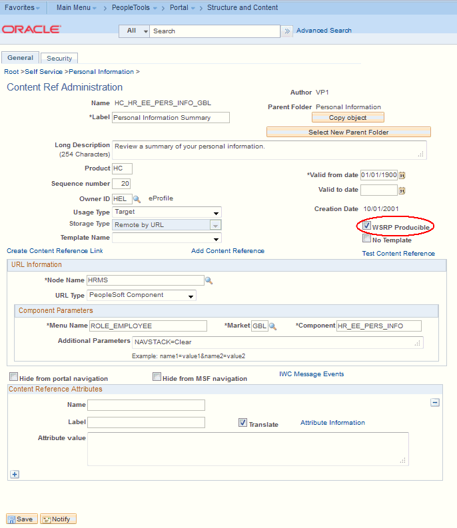The height and width of the screenshot is (528, 457).
Task: Click Select New Parent Folder button
Action: tap(348, 132)
